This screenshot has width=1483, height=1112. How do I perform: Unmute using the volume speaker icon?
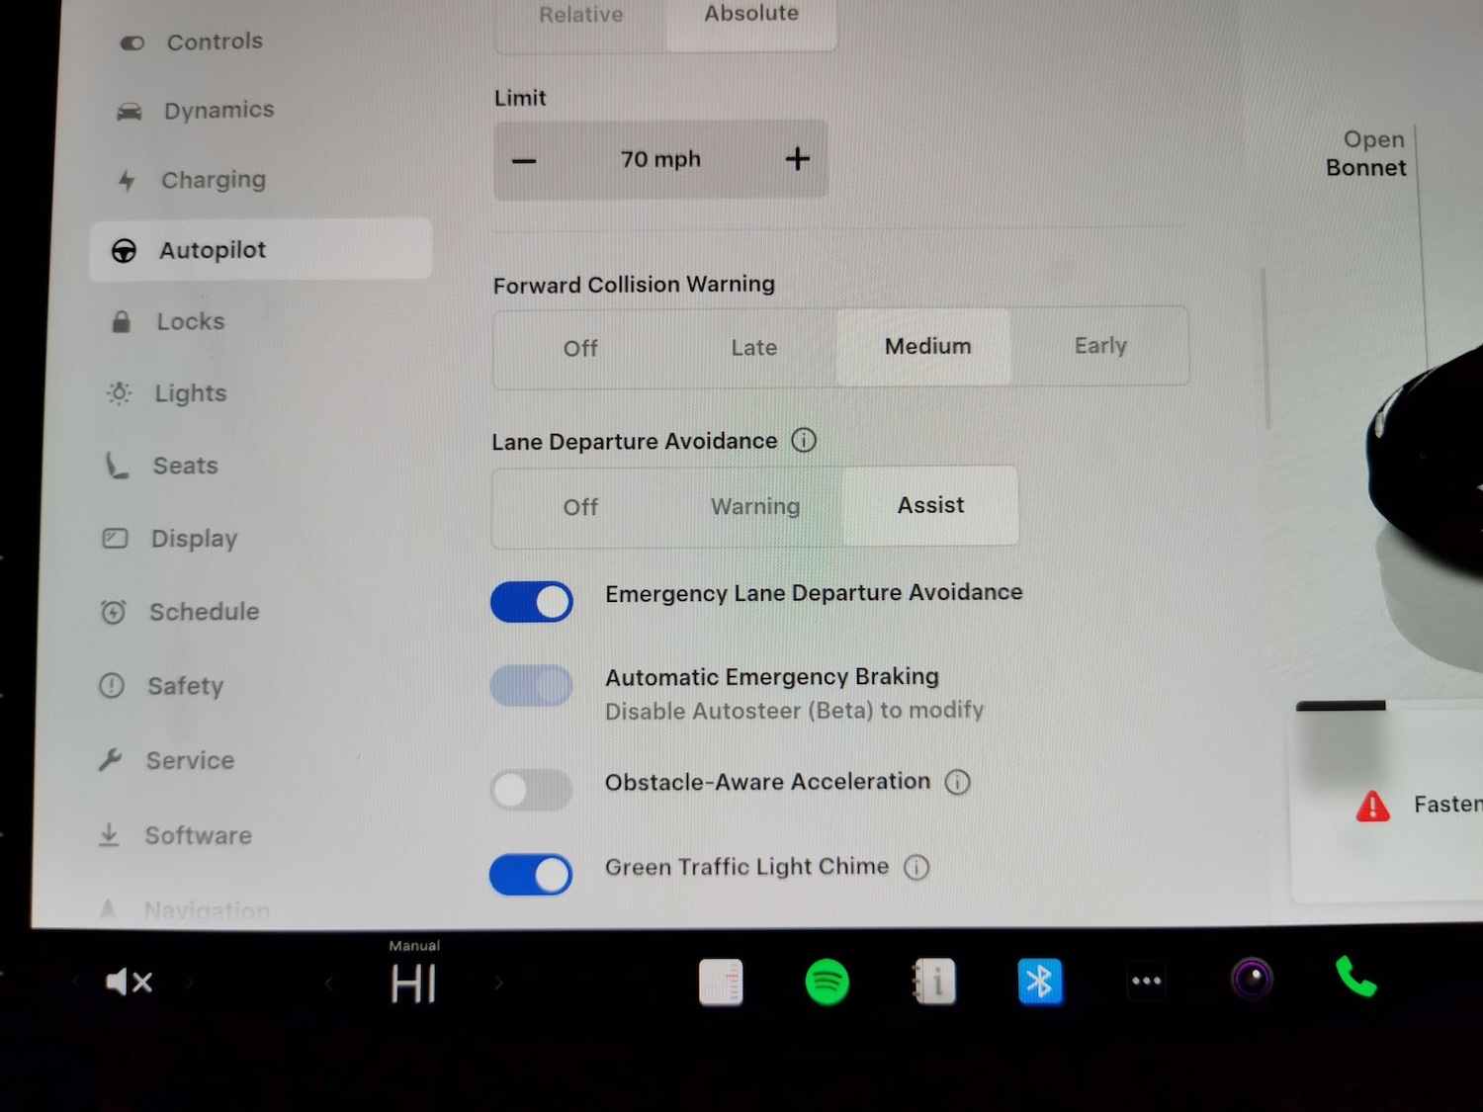(129, 983)
